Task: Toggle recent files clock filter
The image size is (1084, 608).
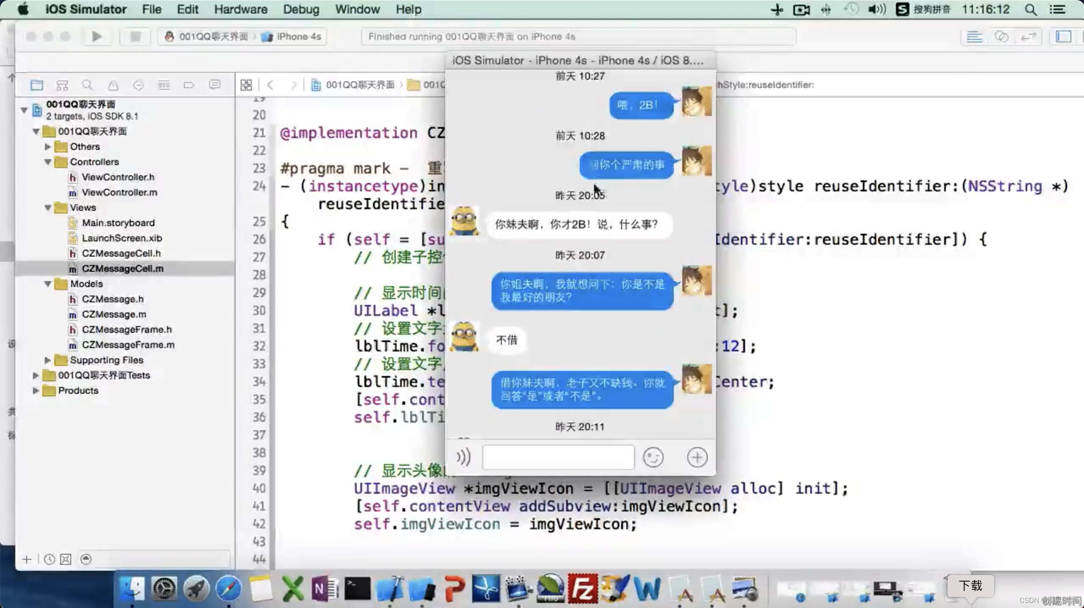Action: click(49, 559)
